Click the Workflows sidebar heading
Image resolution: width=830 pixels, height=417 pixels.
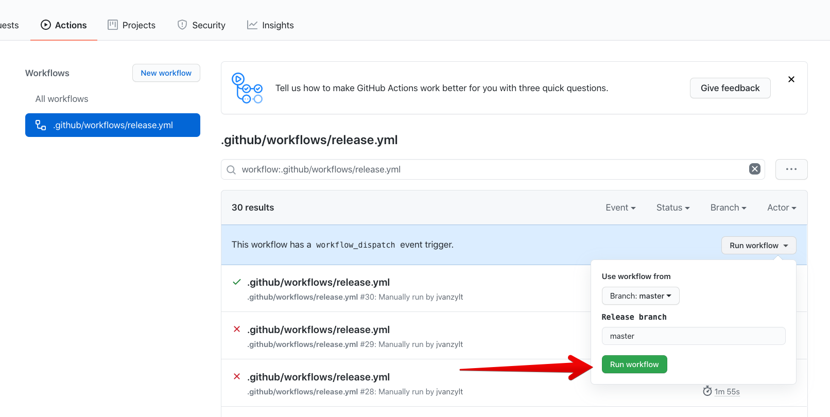(47, 73)
